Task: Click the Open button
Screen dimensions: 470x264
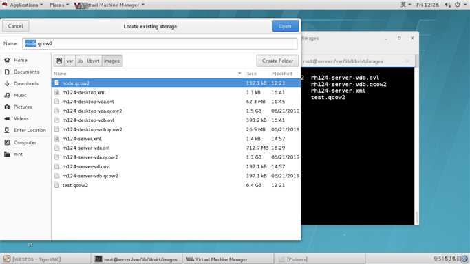Action: point(285,26)
